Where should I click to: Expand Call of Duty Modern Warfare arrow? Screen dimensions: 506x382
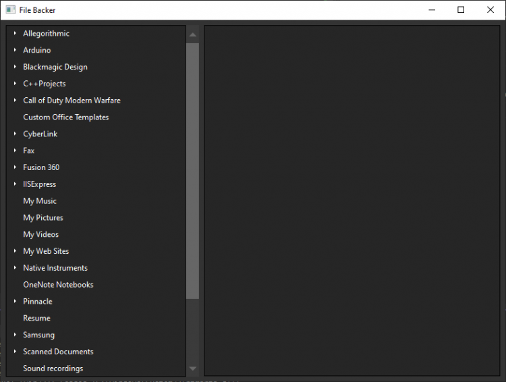coord(15,101)
